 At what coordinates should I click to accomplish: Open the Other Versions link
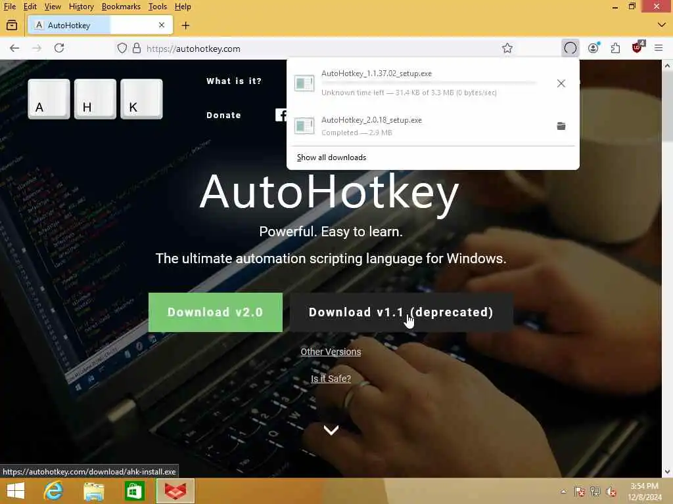331,352
